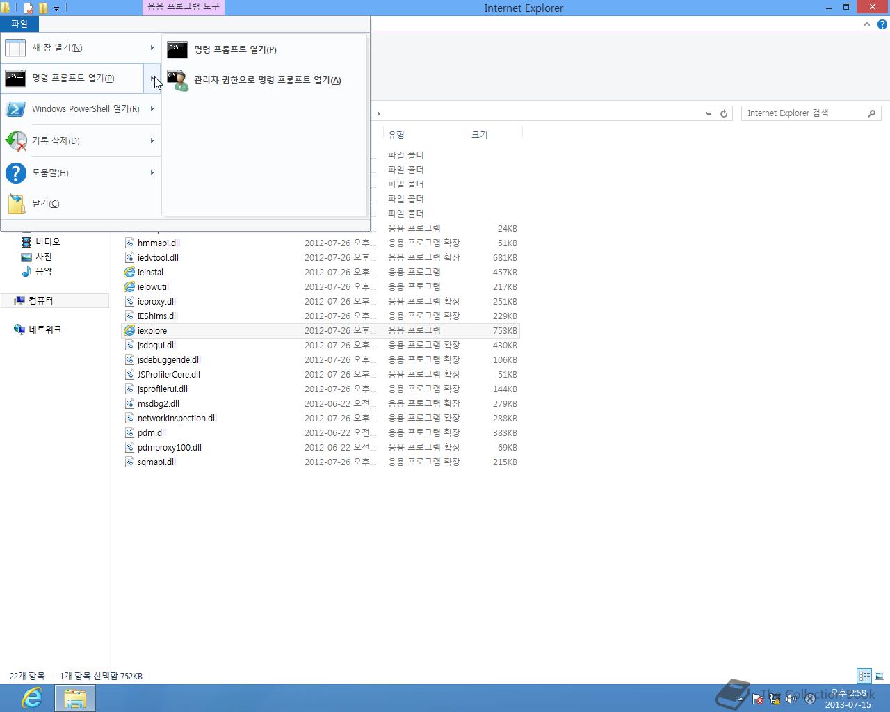Sort by the 유형 column header
The width and height of the screenshot is (890, 712).
pos(424,135)
